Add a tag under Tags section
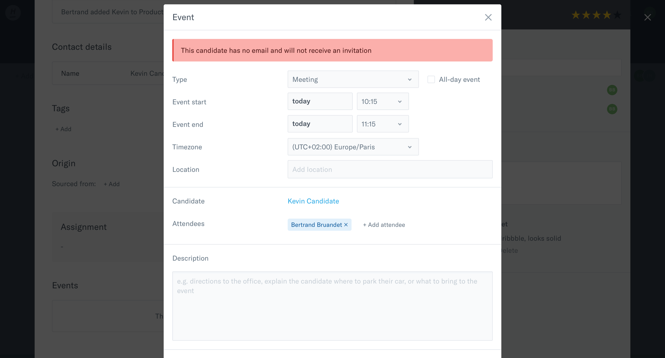The width and height of the screenshot is (665, 358). coord(63,129)
